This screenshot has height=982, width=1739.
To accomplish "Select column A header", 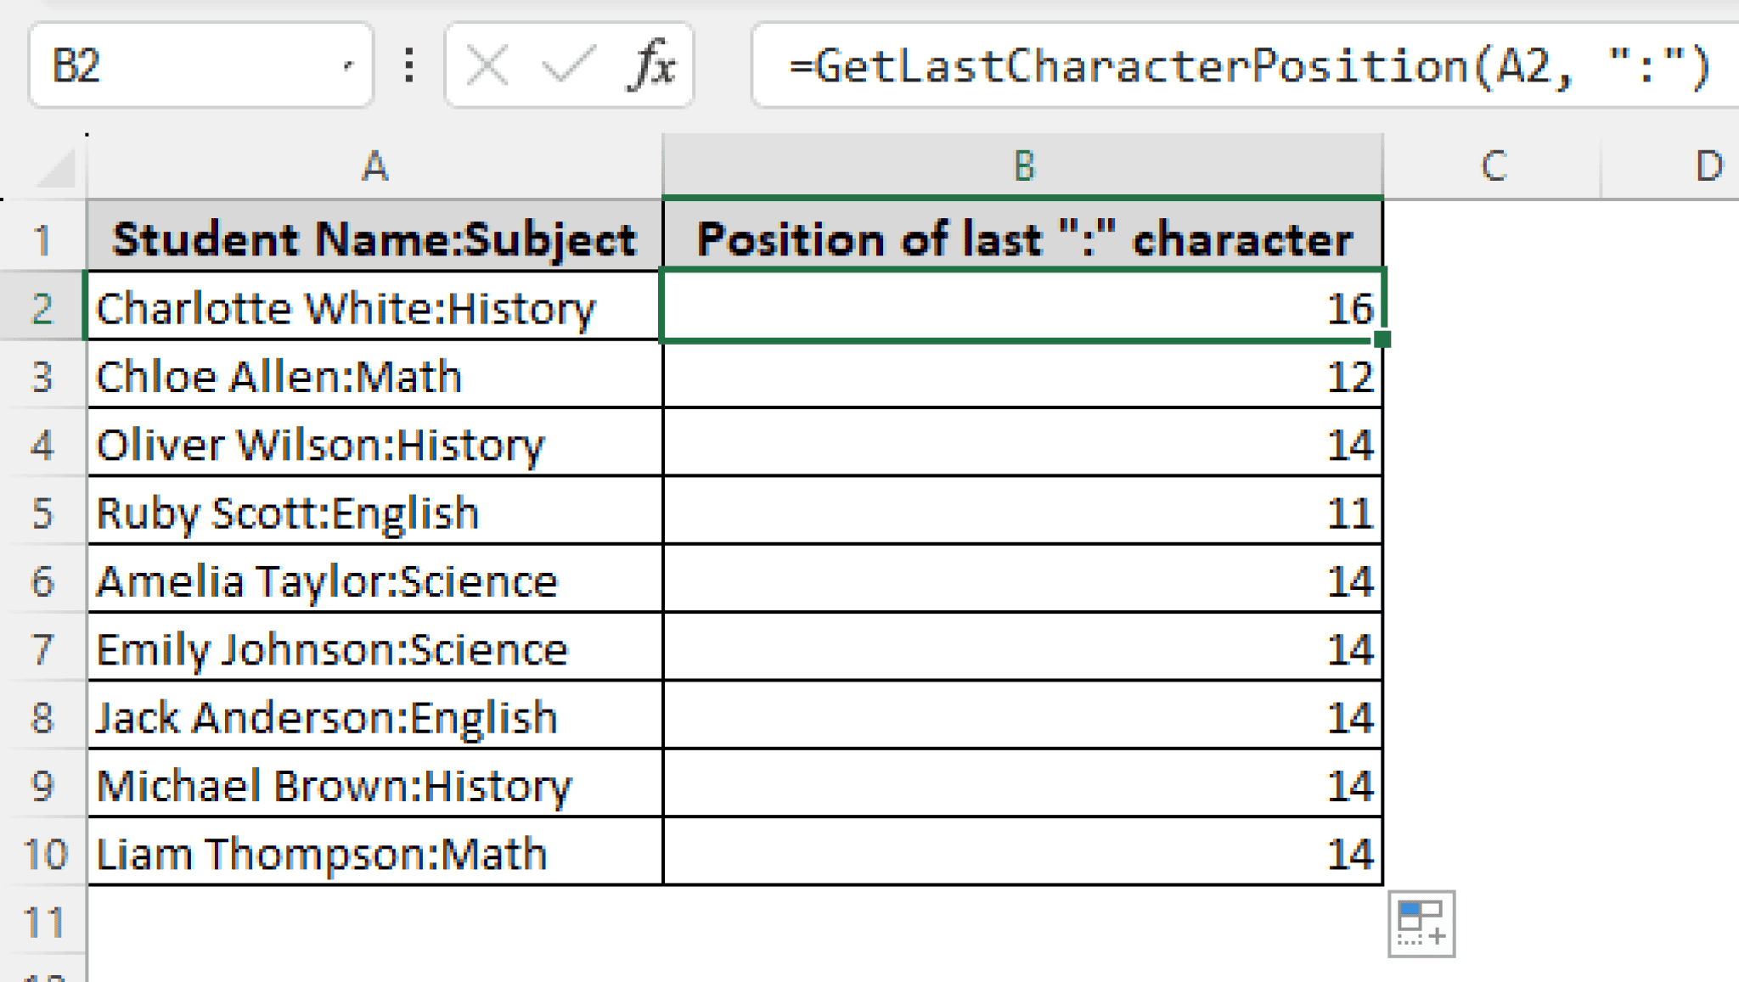I will click(374, 166).
